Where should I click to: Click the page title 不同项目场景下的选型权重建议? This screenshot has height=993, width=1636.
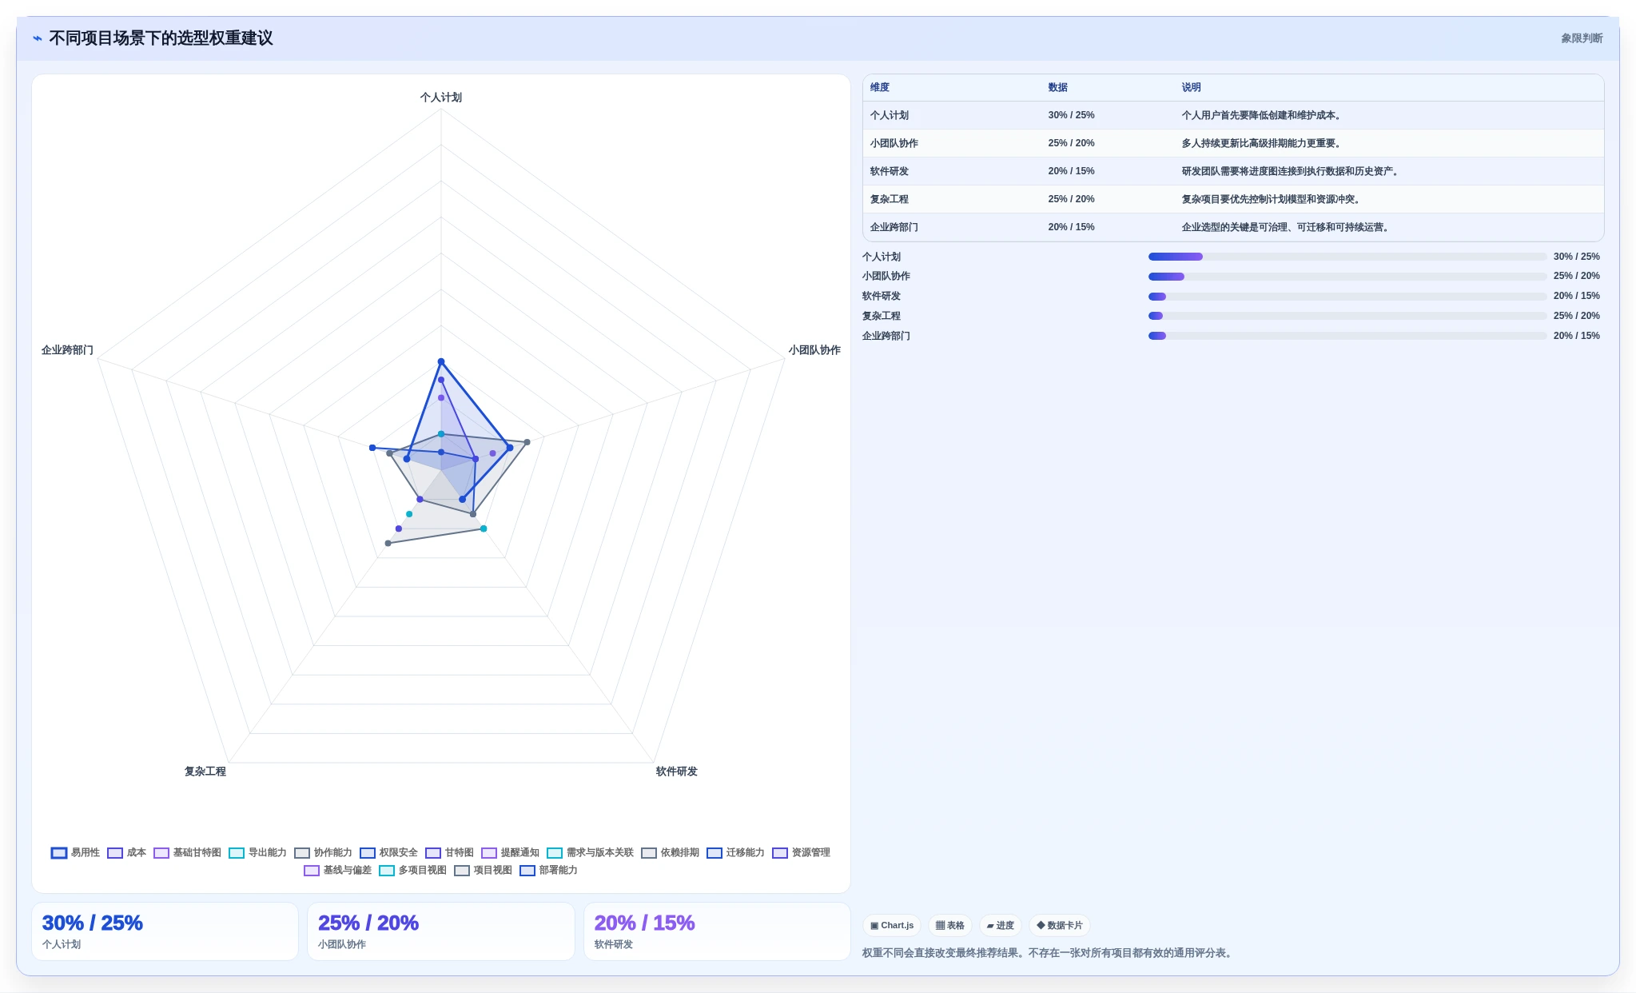pos(161,38)
